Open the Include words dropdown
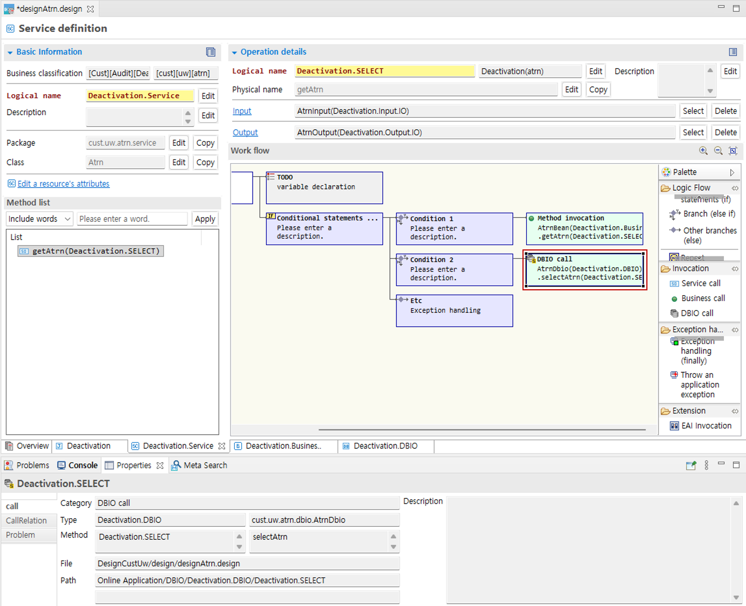Screen dimensions: 746x606 (39, 219)
